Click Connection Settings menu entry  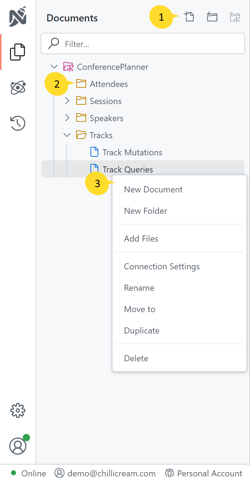click(162, 267)
